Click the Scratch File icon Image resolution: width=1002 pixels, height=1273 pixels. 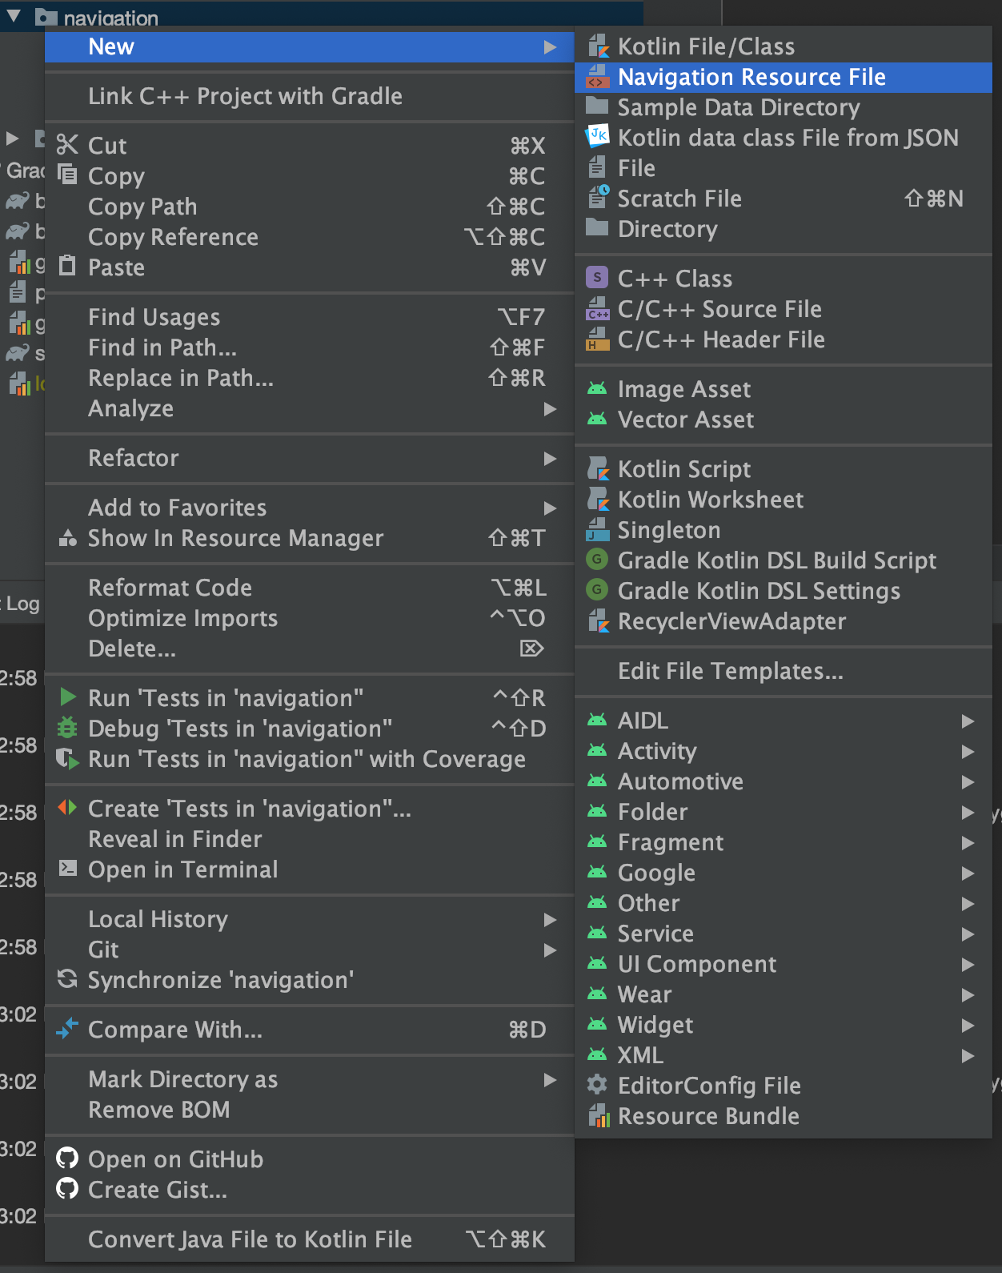[x=598, y=198]
